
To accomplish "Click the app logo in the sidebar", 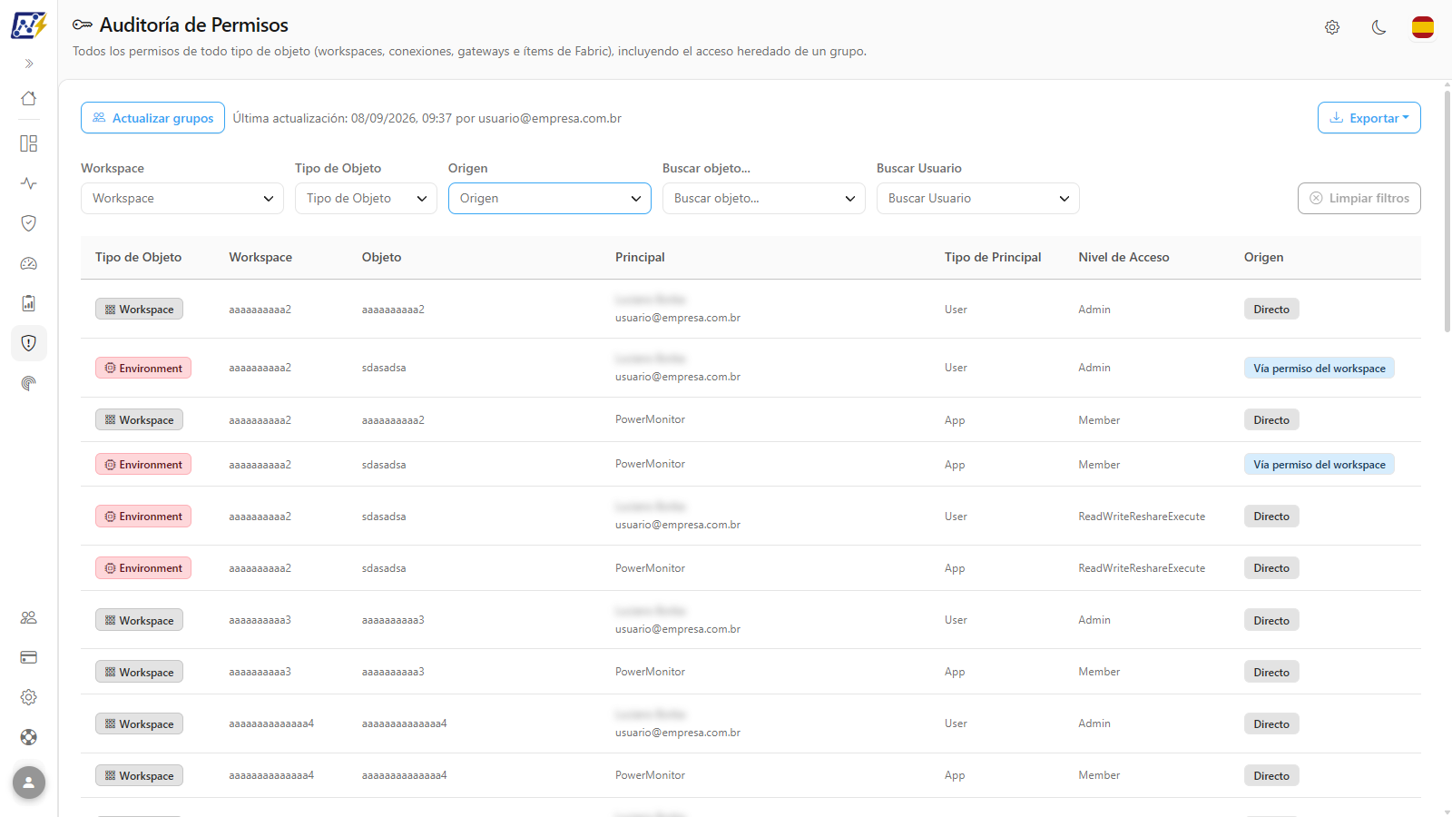I will (28, 25).
